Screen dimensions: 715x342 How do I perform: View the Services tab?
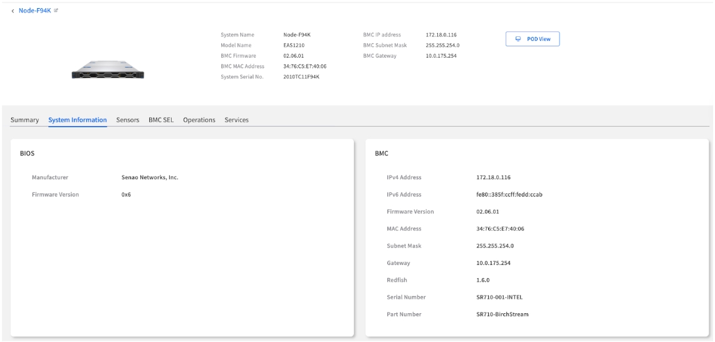click(x=236, y=120)
